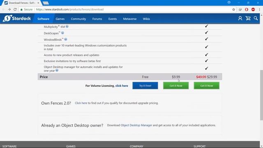Click the Chrome profile icon in title bar

(229, 2)
